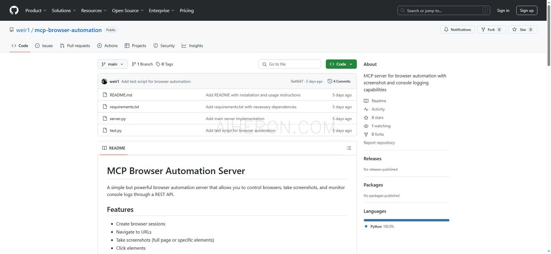Viewport: 551px width, 254px height.
Task: Star the repository
Action: 523,29
